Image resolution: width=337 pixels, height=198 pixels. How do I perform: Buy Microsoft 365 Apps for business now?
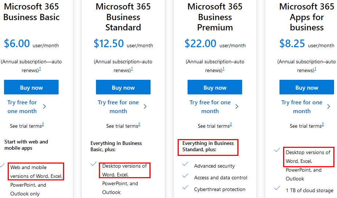coord(307,87)
